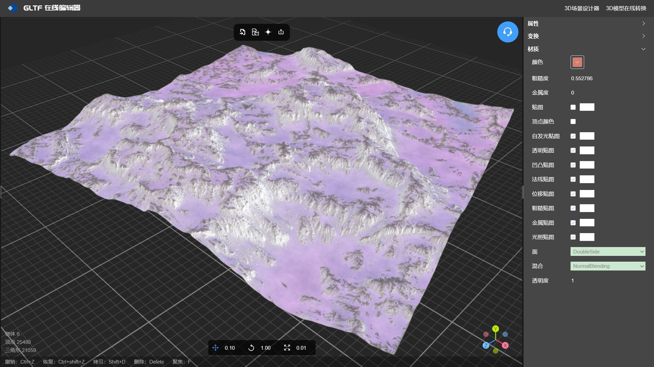654x367 pixels.
Task: Enable the 顶点颜色 vertex color checkbox
Action: click(573, 122)
